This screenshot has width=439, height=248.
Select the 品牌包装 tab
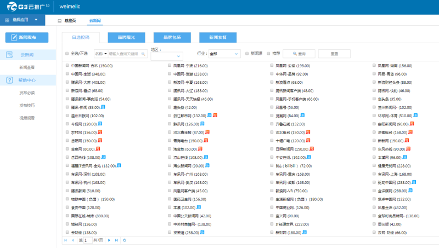[x=172, y=37]
